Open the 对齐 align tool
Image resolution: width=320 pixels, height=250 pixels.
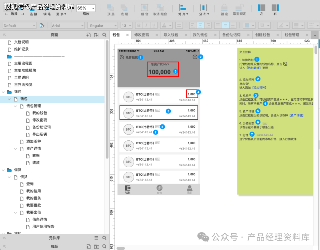point(182,8)
